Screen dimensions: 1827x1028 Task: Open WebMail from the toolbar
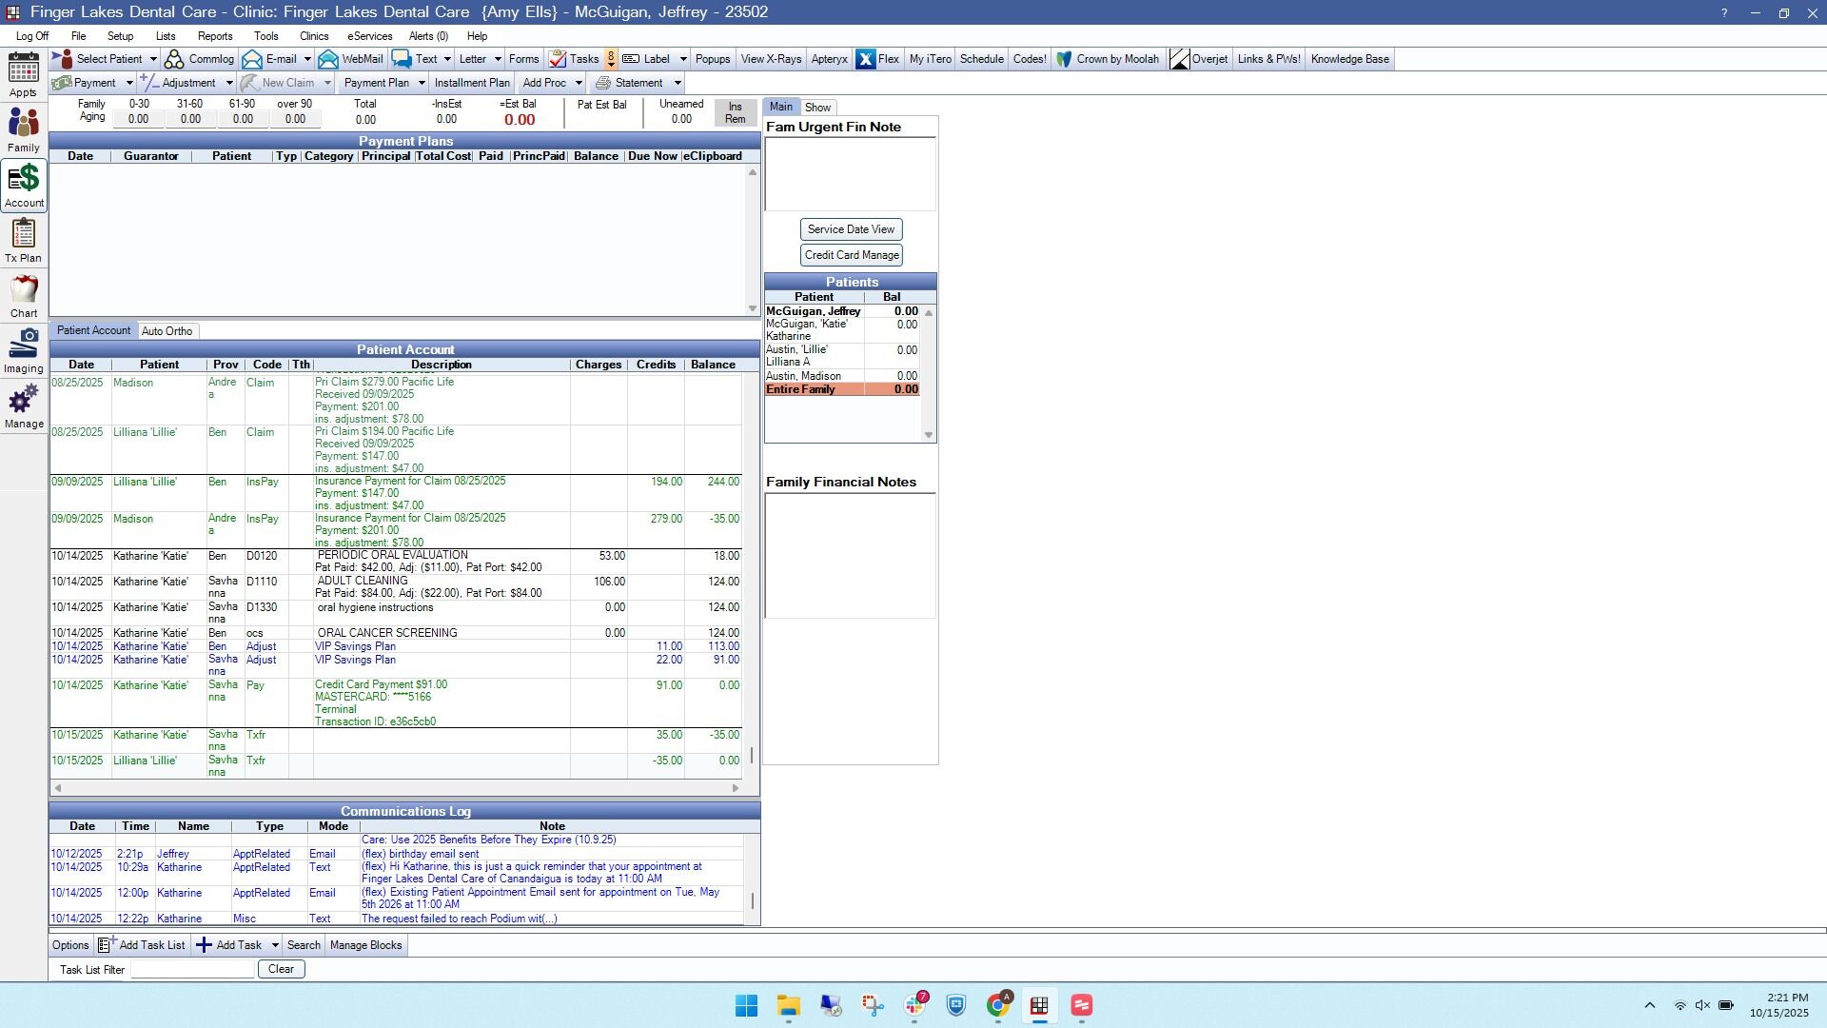[351, 59]
